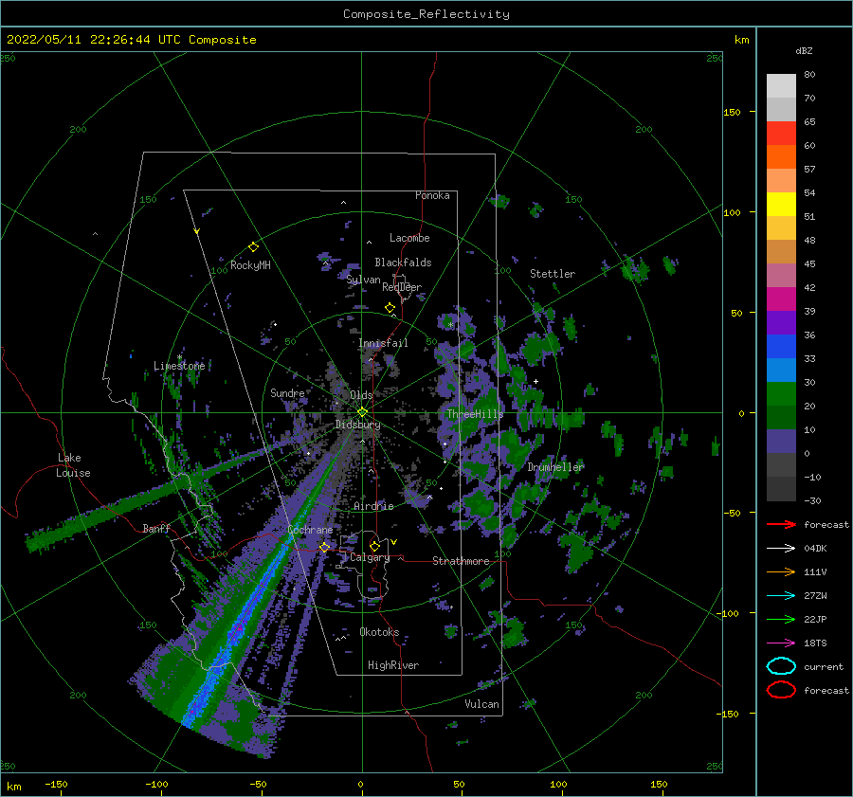Click the Cochrane label

click(x=310, y=530)
